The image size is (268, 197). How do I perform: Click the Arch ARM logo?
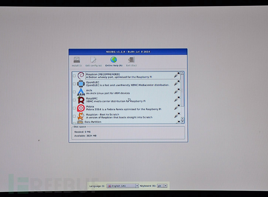tap(81, 92)
